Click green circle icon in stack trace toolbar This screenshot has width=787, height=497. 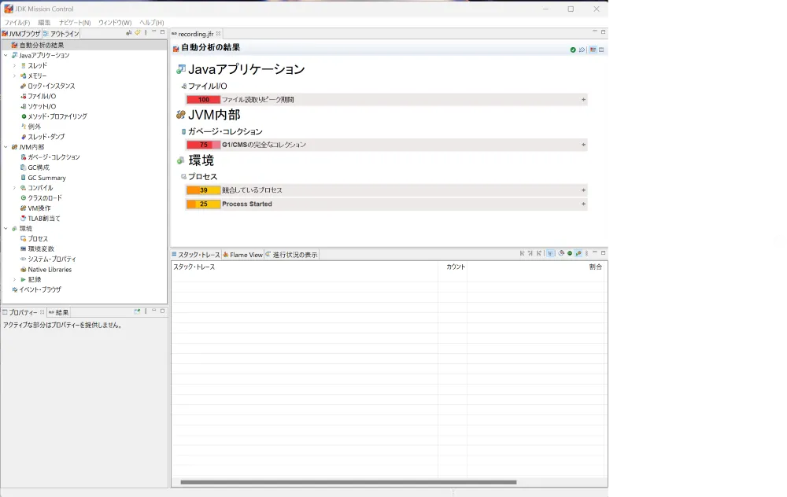(570, 253)
